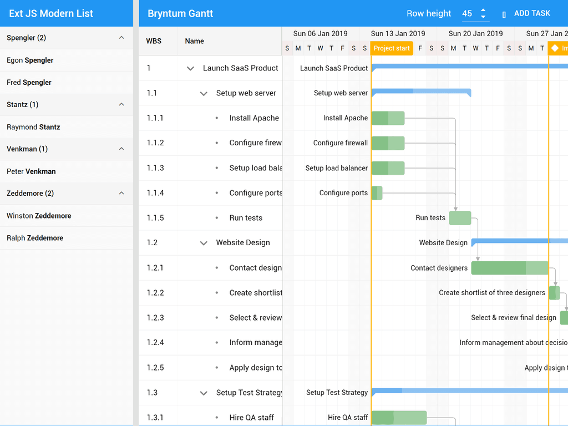This screenshot has width=568, height=426.
Task: Collapse the Website Design subtree
Action: tap(203, 242)
